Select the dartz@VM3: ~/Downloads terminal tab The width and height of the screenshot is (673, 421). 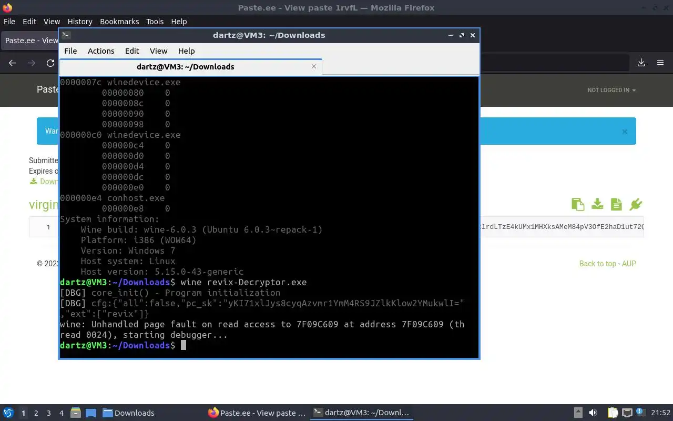click(190, 67)
